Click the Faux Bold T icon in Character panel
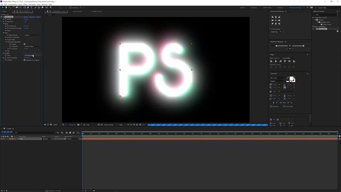The height and width of the screenshot is (192, 341). [x=273, y=103]
